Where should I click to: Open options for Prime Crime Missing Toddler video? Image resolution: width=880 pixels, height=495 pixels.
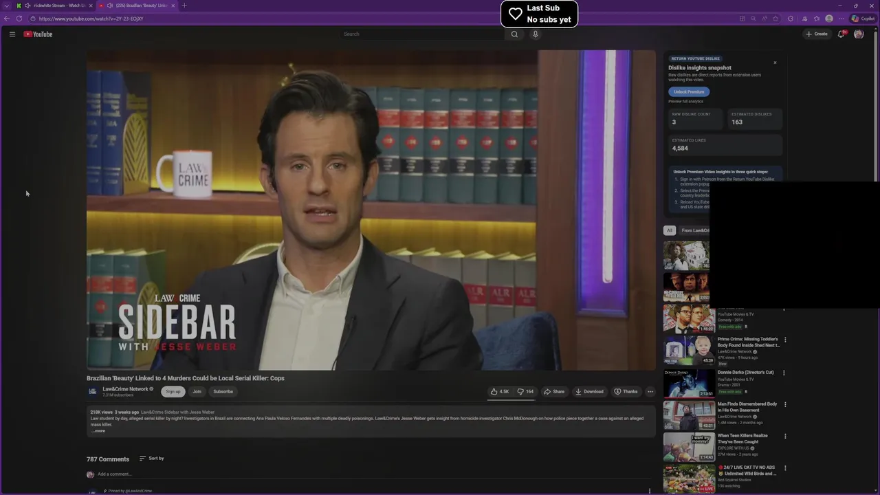(785, 340)
